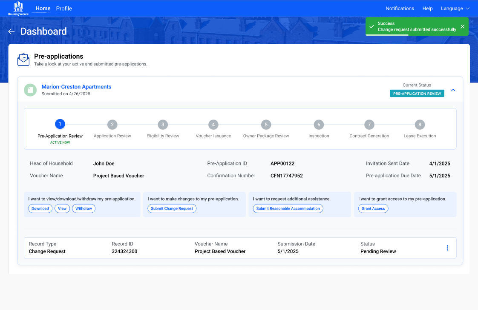The height and width of the screenshot is (310, 478).
Task: Select step 4 Voucher Issuance
Action: 213,125
